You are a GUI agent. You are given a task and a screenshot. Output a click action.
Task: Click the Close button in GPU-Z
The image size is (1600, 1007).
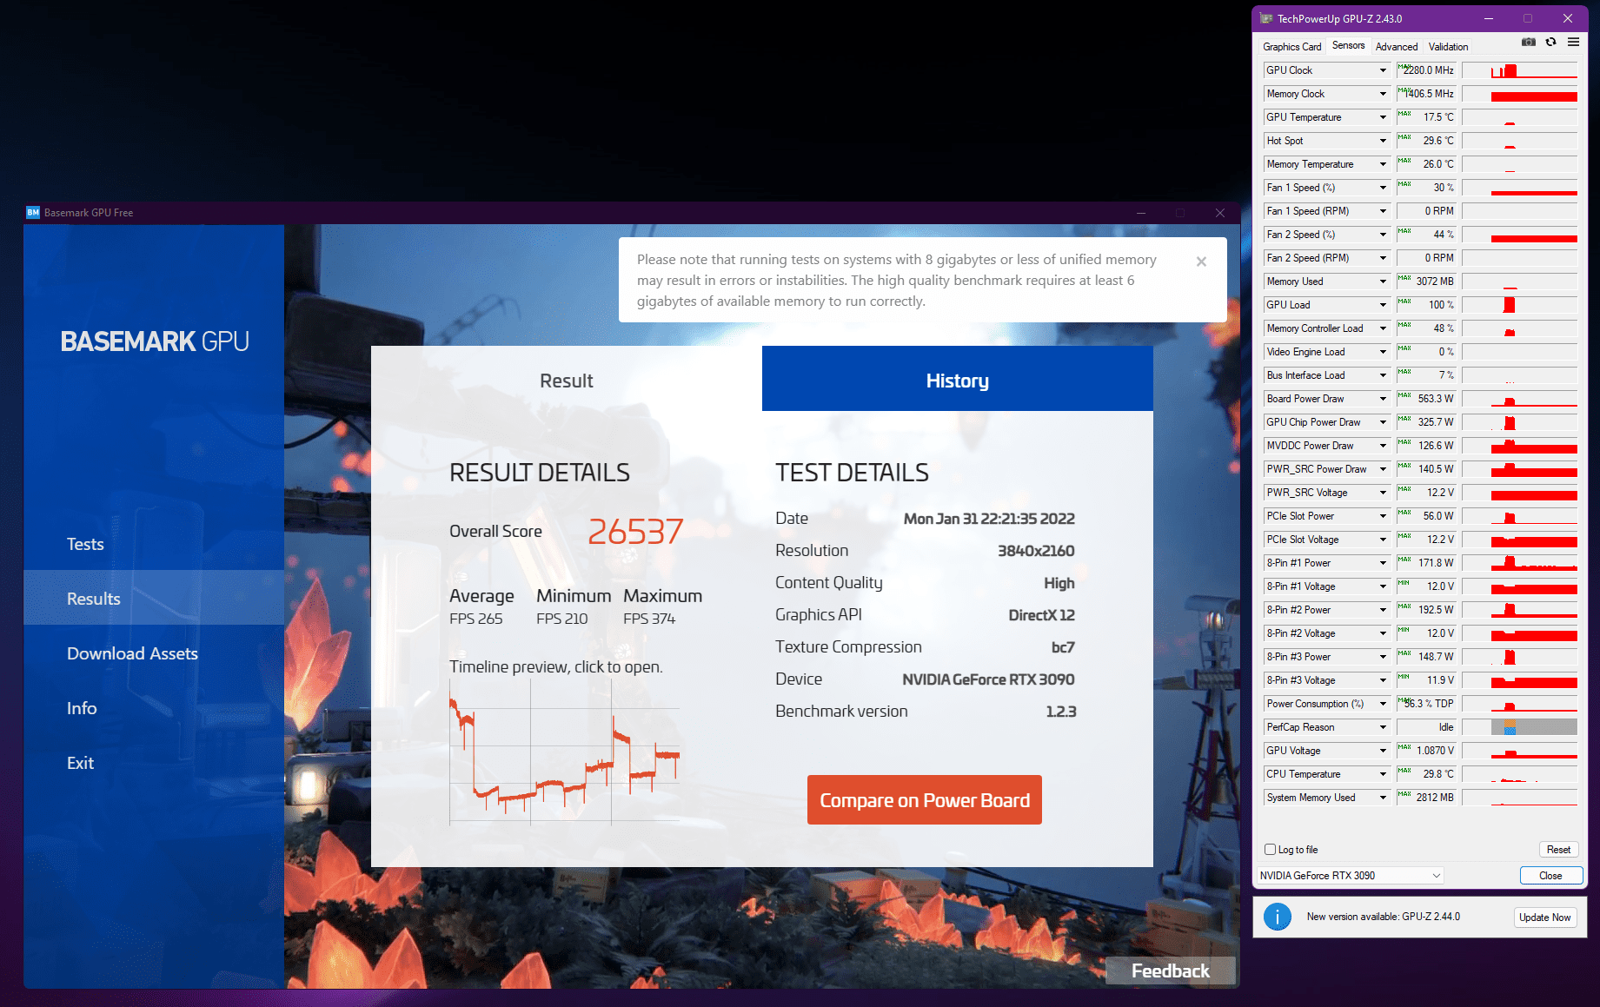(1550, 876)
